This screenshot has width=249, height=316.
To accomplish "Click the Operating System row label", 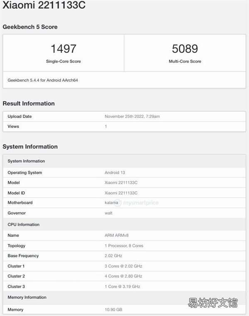I will click(x=25, y=172).
